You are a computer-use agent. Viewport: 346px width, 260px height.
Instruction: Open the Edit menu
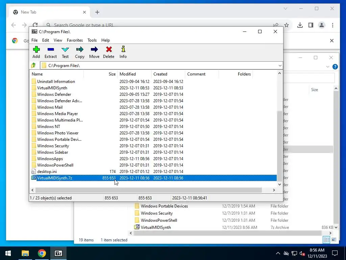click(x=46, y=40)
